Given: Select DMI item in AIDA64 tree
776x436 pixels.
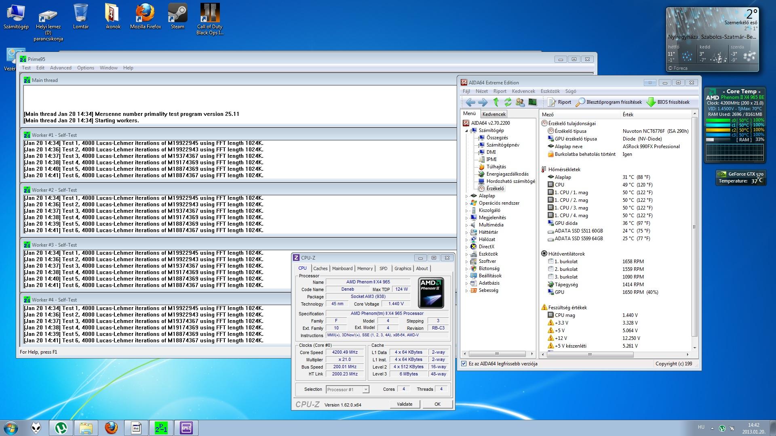Looking at the screenshot, I should coord(491,152).
